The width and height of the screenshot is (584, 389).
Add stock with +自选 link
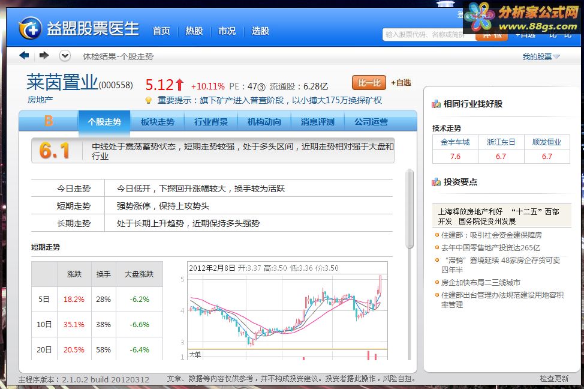(x=401, y=83)
